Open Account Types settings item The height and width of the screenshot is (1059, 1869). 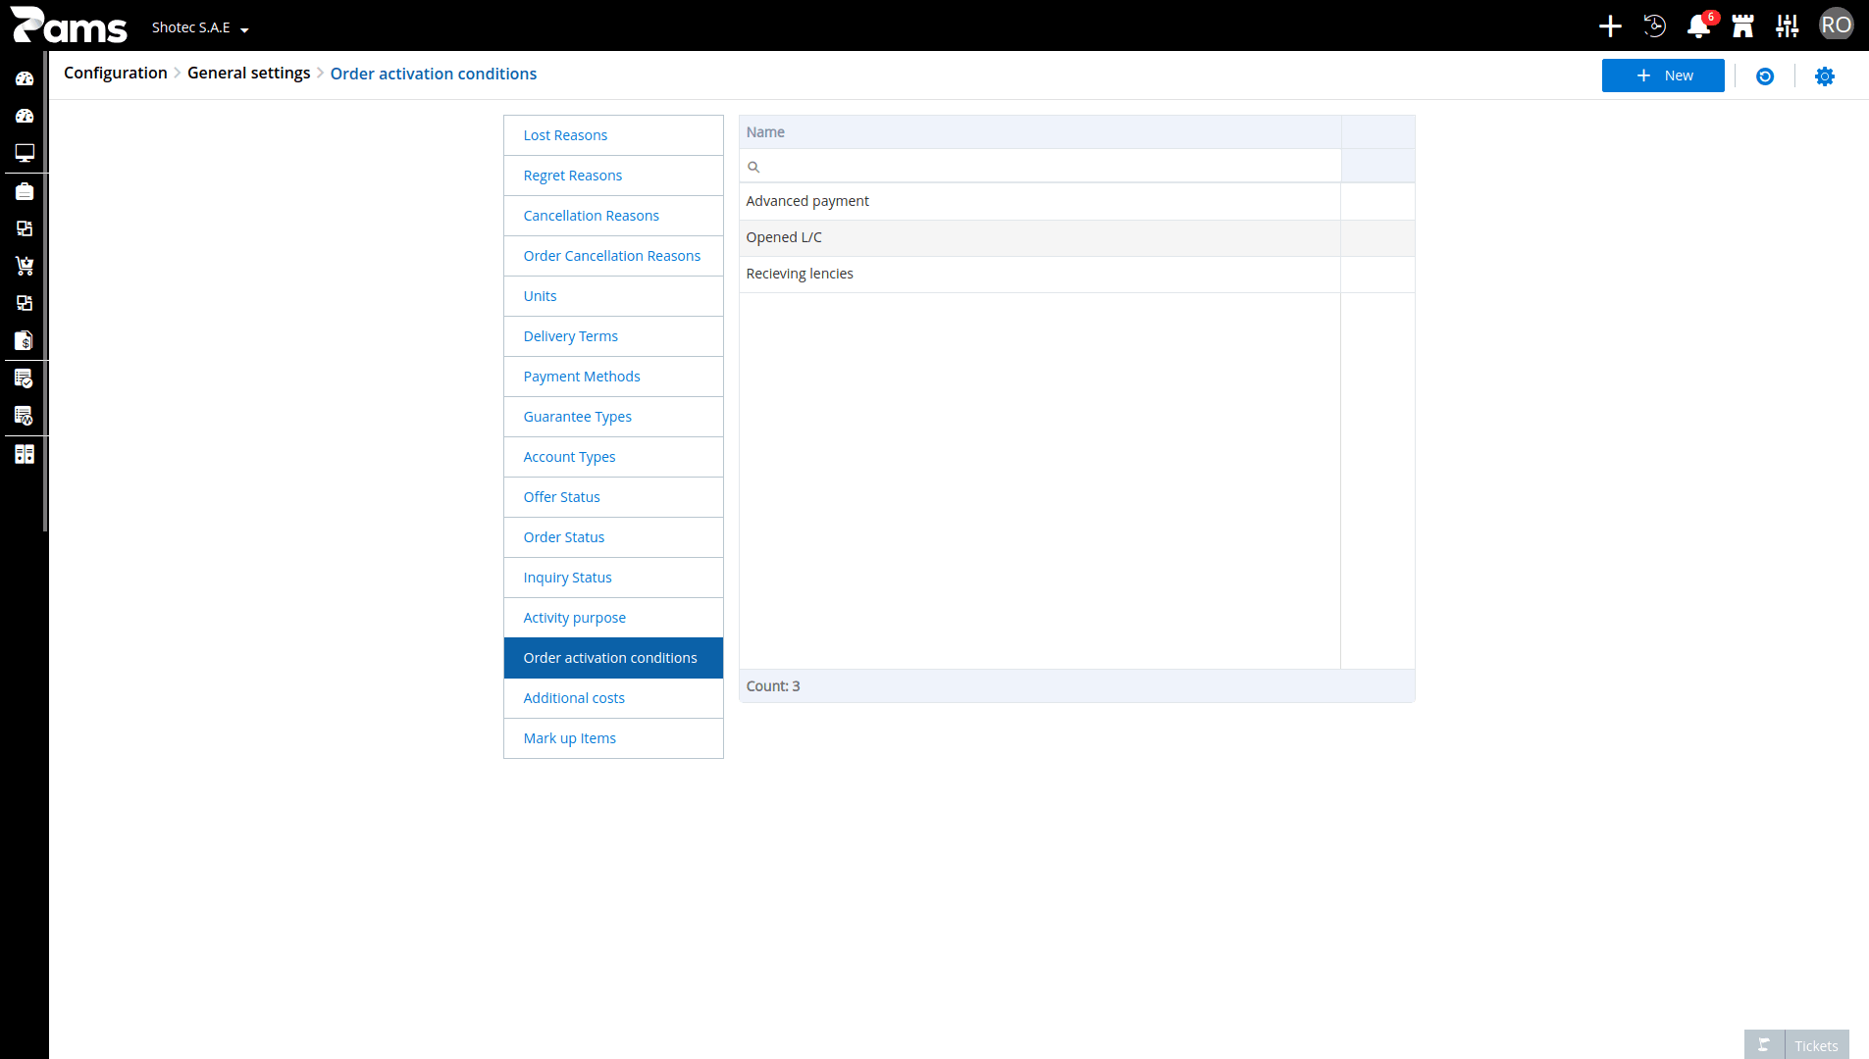click(613, 457)
